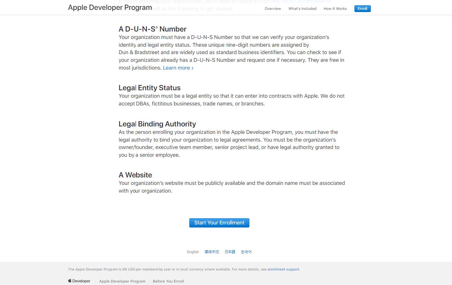452x285 pixels.
Task: Click the Apple Developer Program title
Action: 110,7
